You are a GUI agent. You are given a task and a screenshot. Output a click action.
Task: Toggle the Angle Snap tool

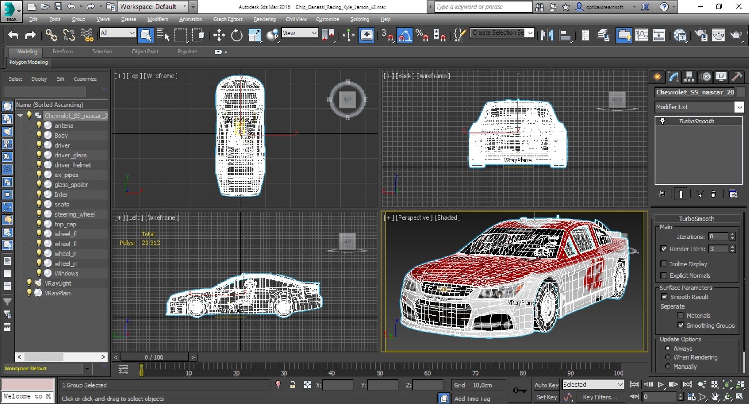pos(405,35)
